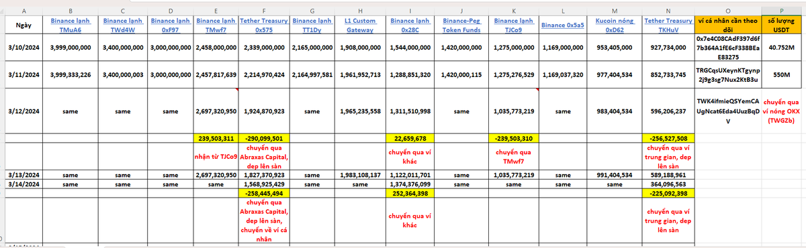The height and width of the screenshot is (248, 806).
Task: Select yellow cell 22,659,678
Action: click(410, 139)
